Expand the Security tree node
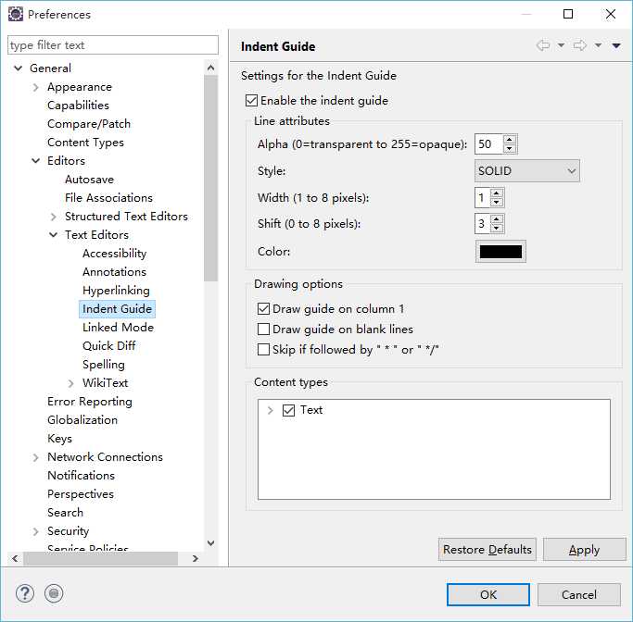 tap(35, 531)
